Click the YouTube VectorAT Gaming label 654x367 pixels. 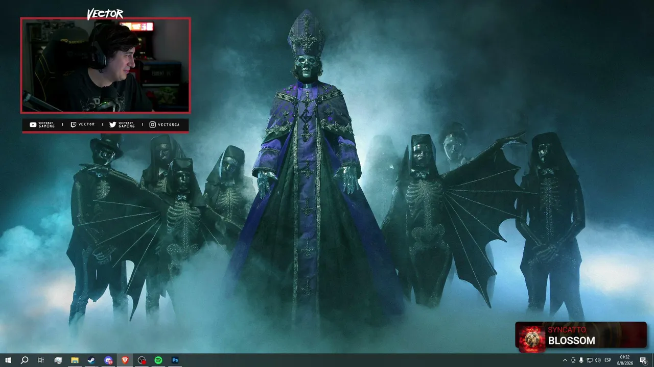[42, 125]
